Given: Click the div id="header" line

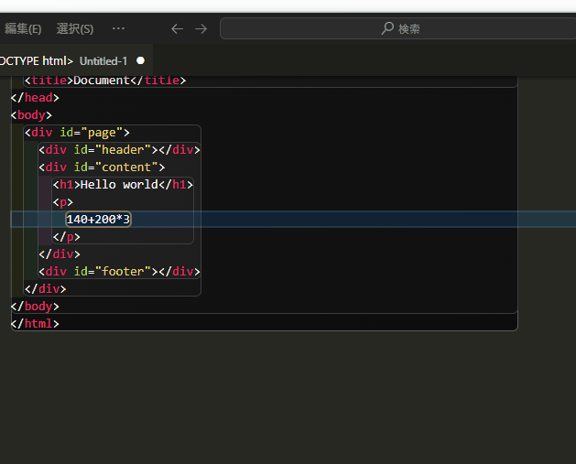Looking at the screenshot, I should pyautogui.click(x=119, y=149).
